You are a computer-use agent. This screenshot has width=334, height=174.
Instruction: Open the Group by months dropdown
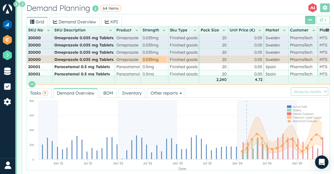(309, 92)
